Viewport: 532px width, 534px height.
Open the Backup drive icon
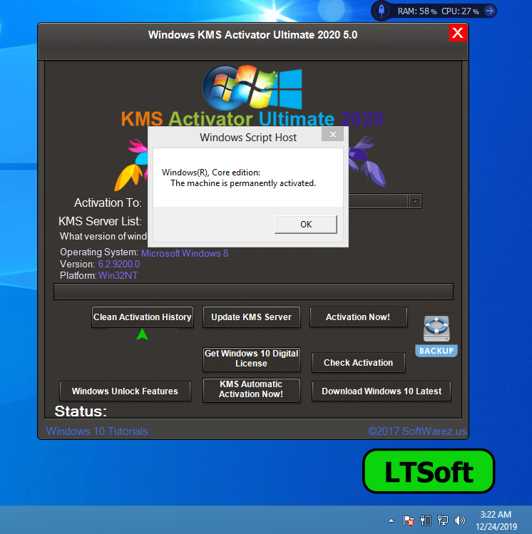click(x=436, y=336)
